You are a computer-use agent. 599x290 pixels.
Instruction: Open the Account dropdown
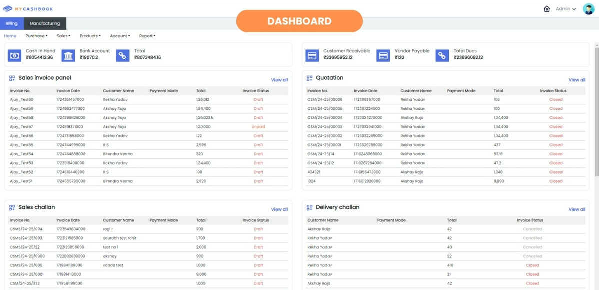coord(120,35)
